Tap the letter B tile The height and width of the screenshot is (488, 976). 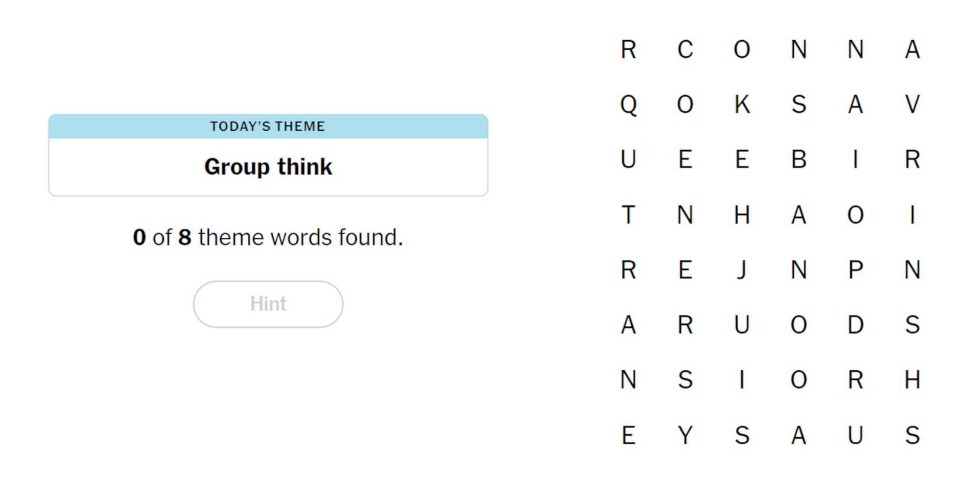tap(799, 160)
